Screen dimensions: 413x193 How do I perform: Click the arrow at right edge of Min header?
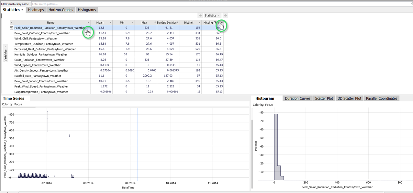(133, 23)
